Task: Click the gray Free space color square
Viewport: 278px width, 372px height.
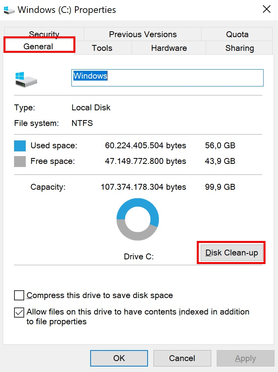Action: click(x=20, y=161)
